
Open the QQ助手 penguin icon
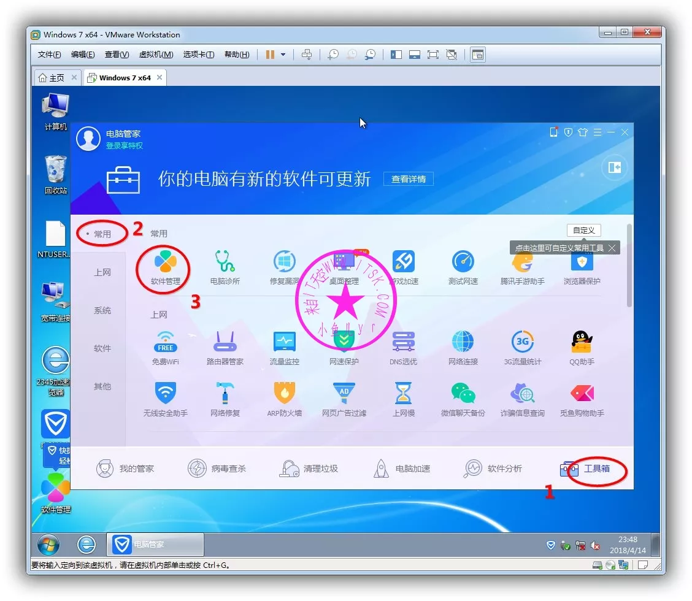tap(582, 343)
